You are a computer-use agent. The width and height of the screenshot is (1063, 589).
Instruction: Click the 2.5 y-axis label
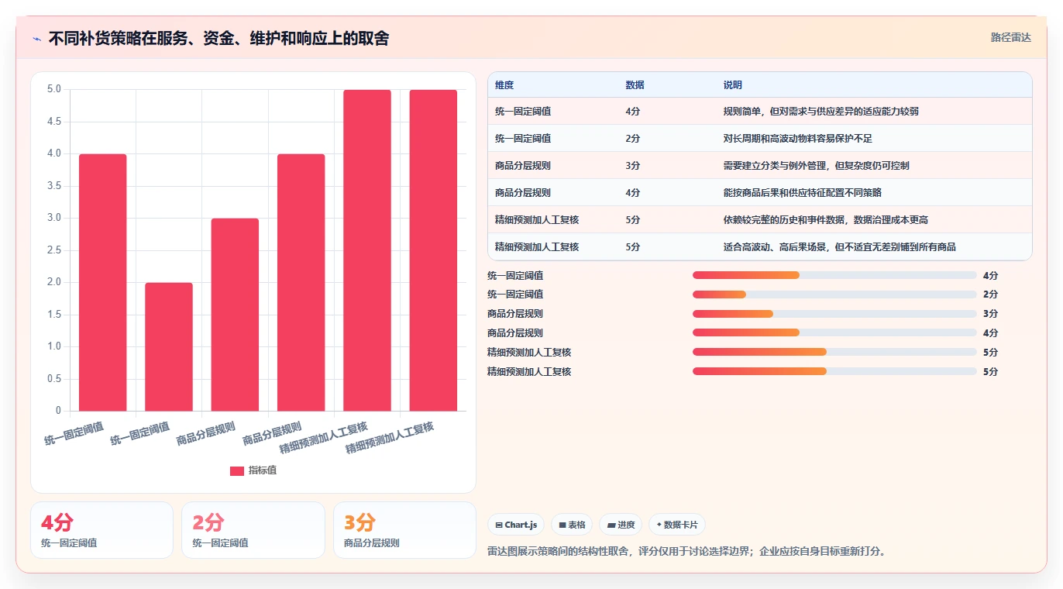click(x=53, y=250)
